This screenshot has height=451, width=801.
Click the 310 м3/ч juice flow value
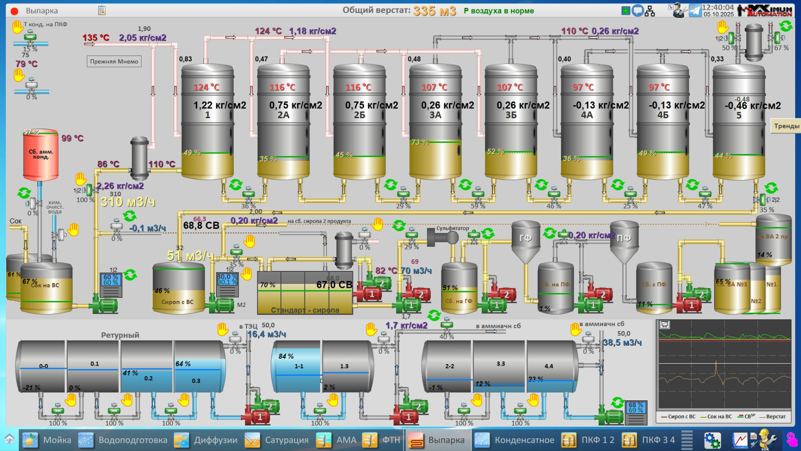[x=128, y=202]
